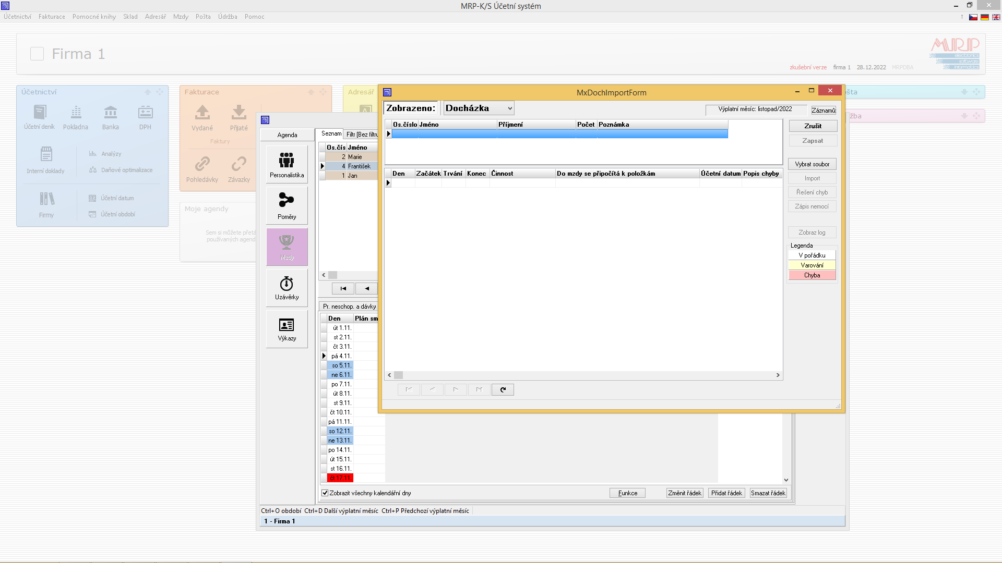Select employee František in the list
Viewport: 1002px width, 563px height.
pyautogui.click(x=359, y=166)
